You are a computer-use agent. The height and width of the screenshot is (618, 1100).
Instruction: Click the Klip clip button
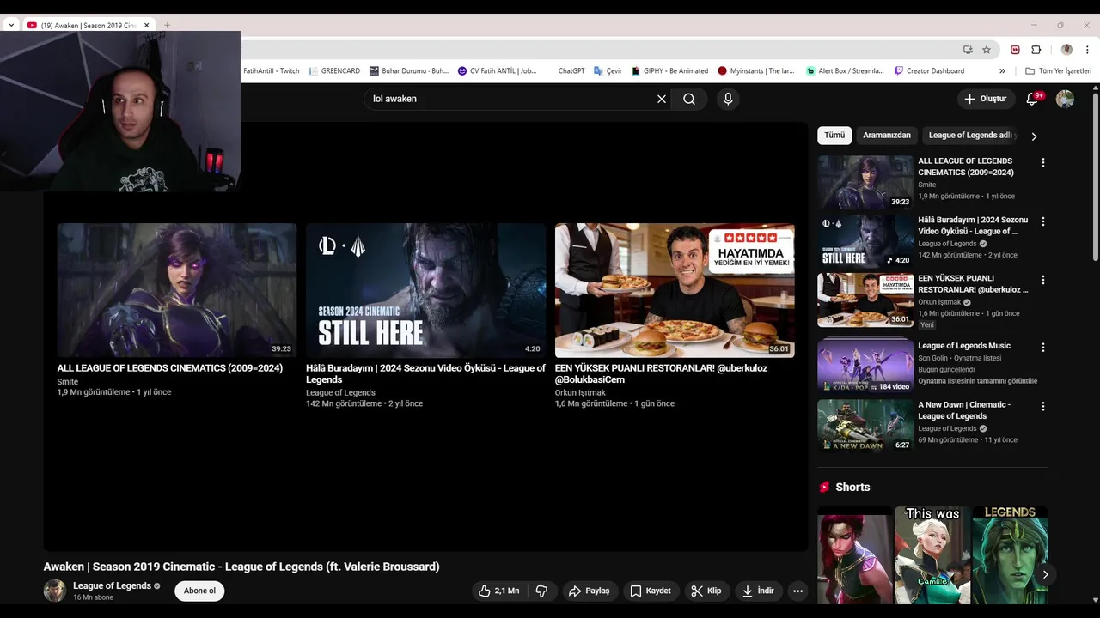[x=707, y=591]
